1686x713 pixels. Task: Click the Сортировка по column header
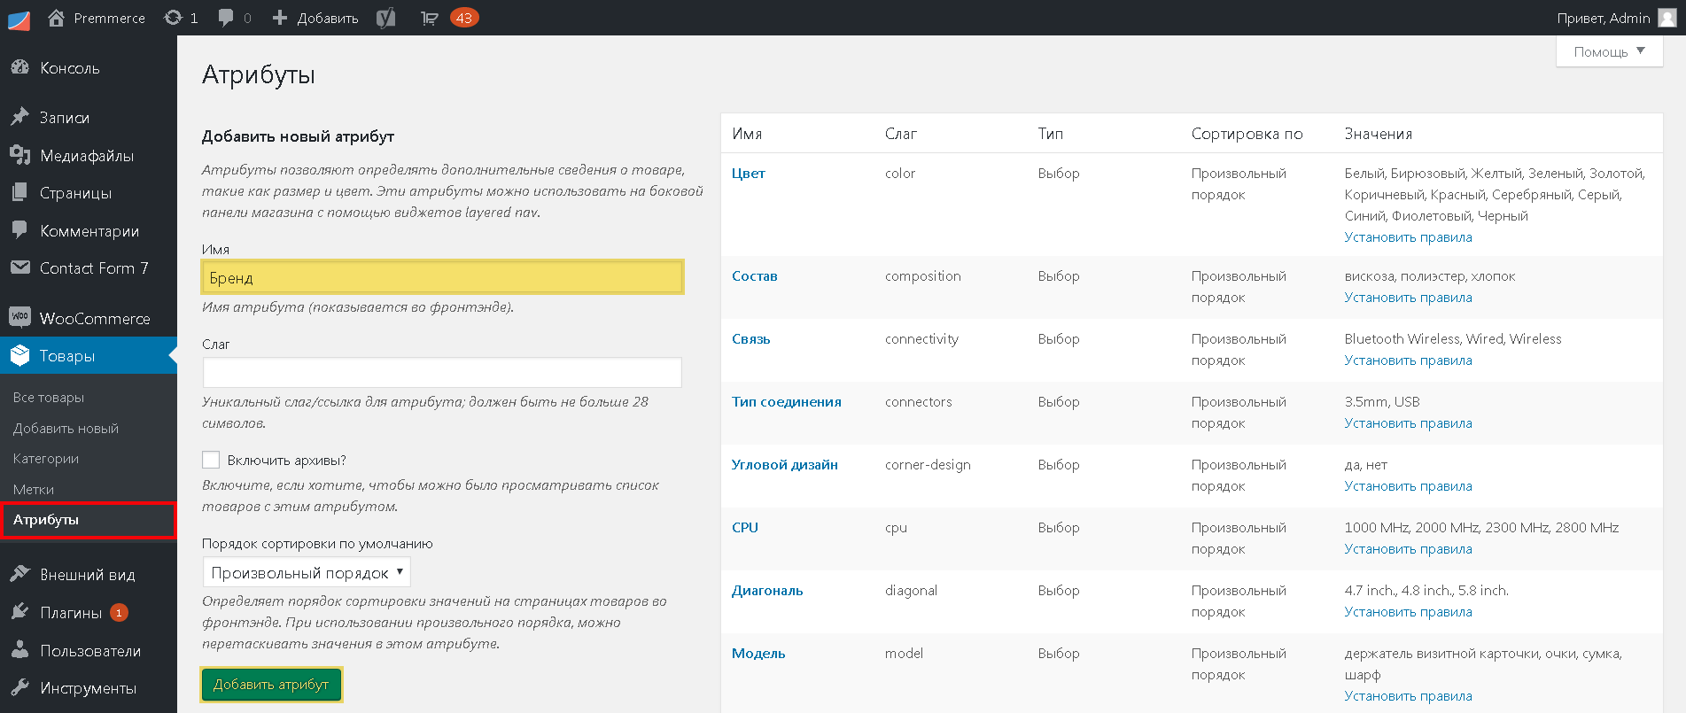tap(1247, 134)
